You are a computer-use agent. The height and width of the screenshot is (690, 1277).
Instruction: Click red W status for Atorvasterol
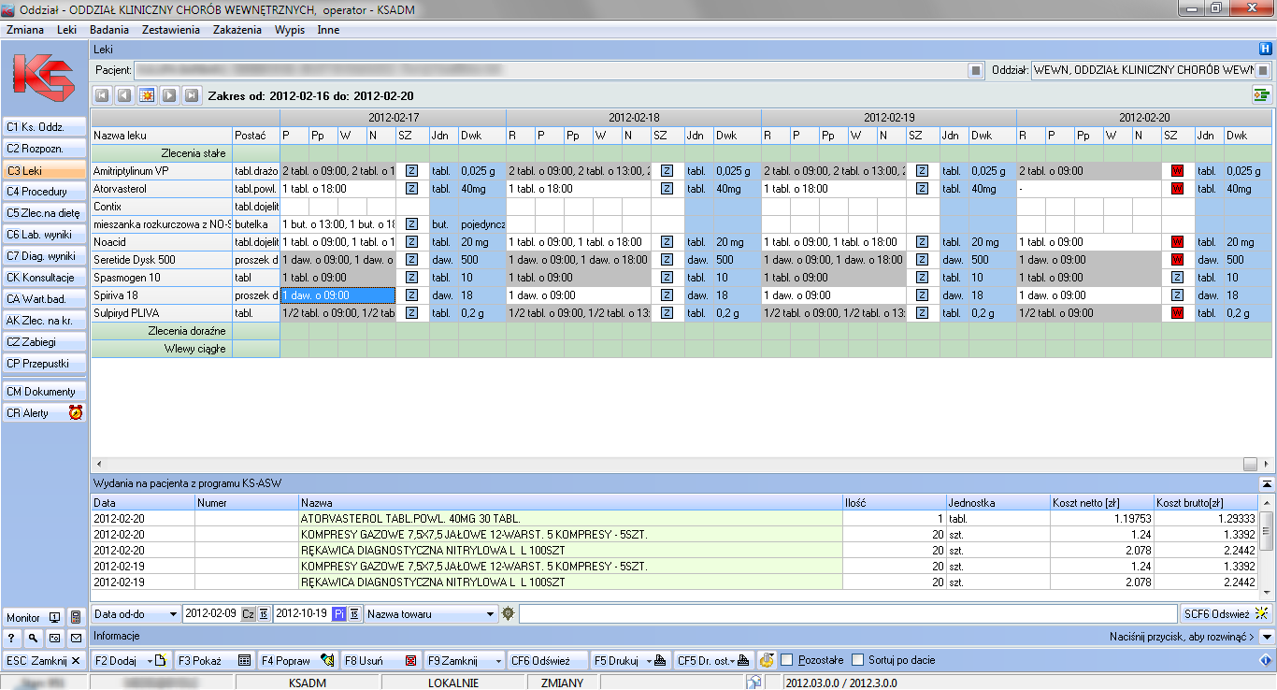pyautogui.click(x=1177, y=189)
